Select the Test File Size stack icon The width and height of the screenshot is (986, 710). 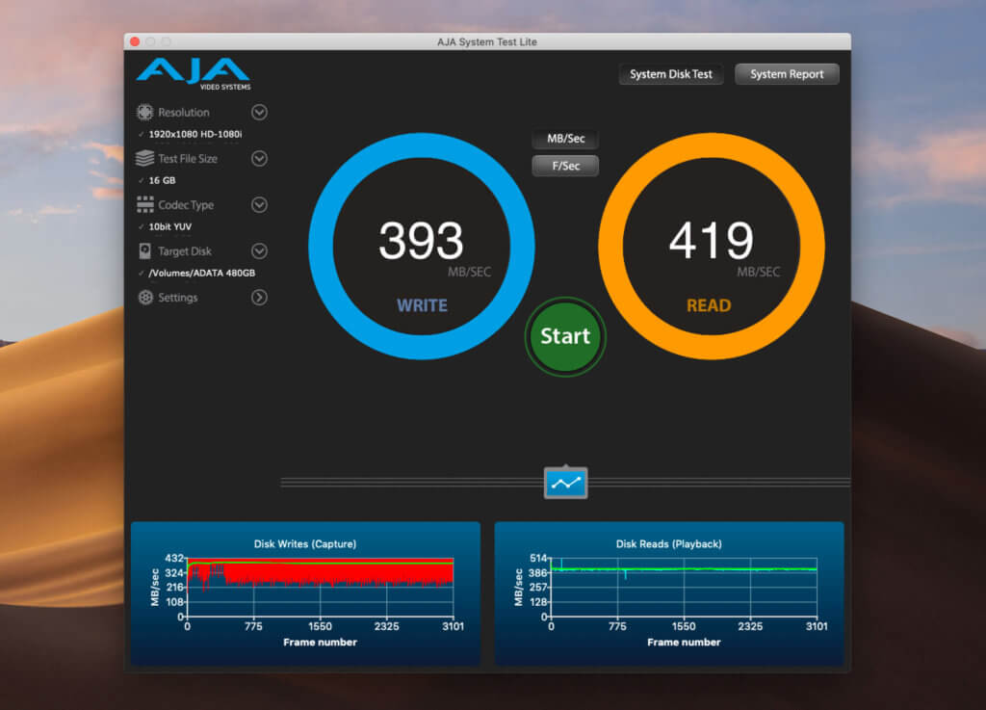pos(145,158)
